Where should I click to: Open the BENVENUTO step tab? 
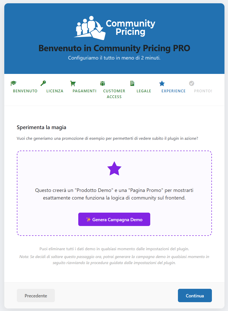(x=25, y=91)
